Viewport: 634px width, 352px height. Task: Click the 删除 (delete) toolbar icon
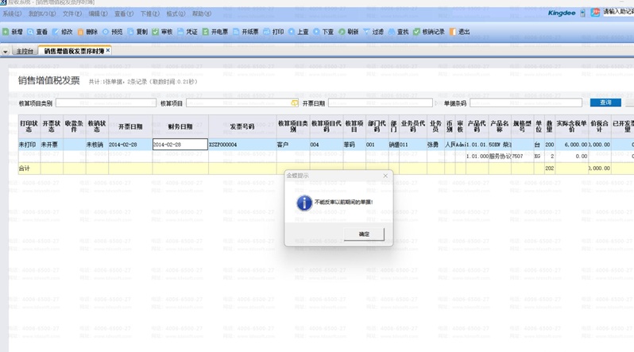(x=80, y=32)
